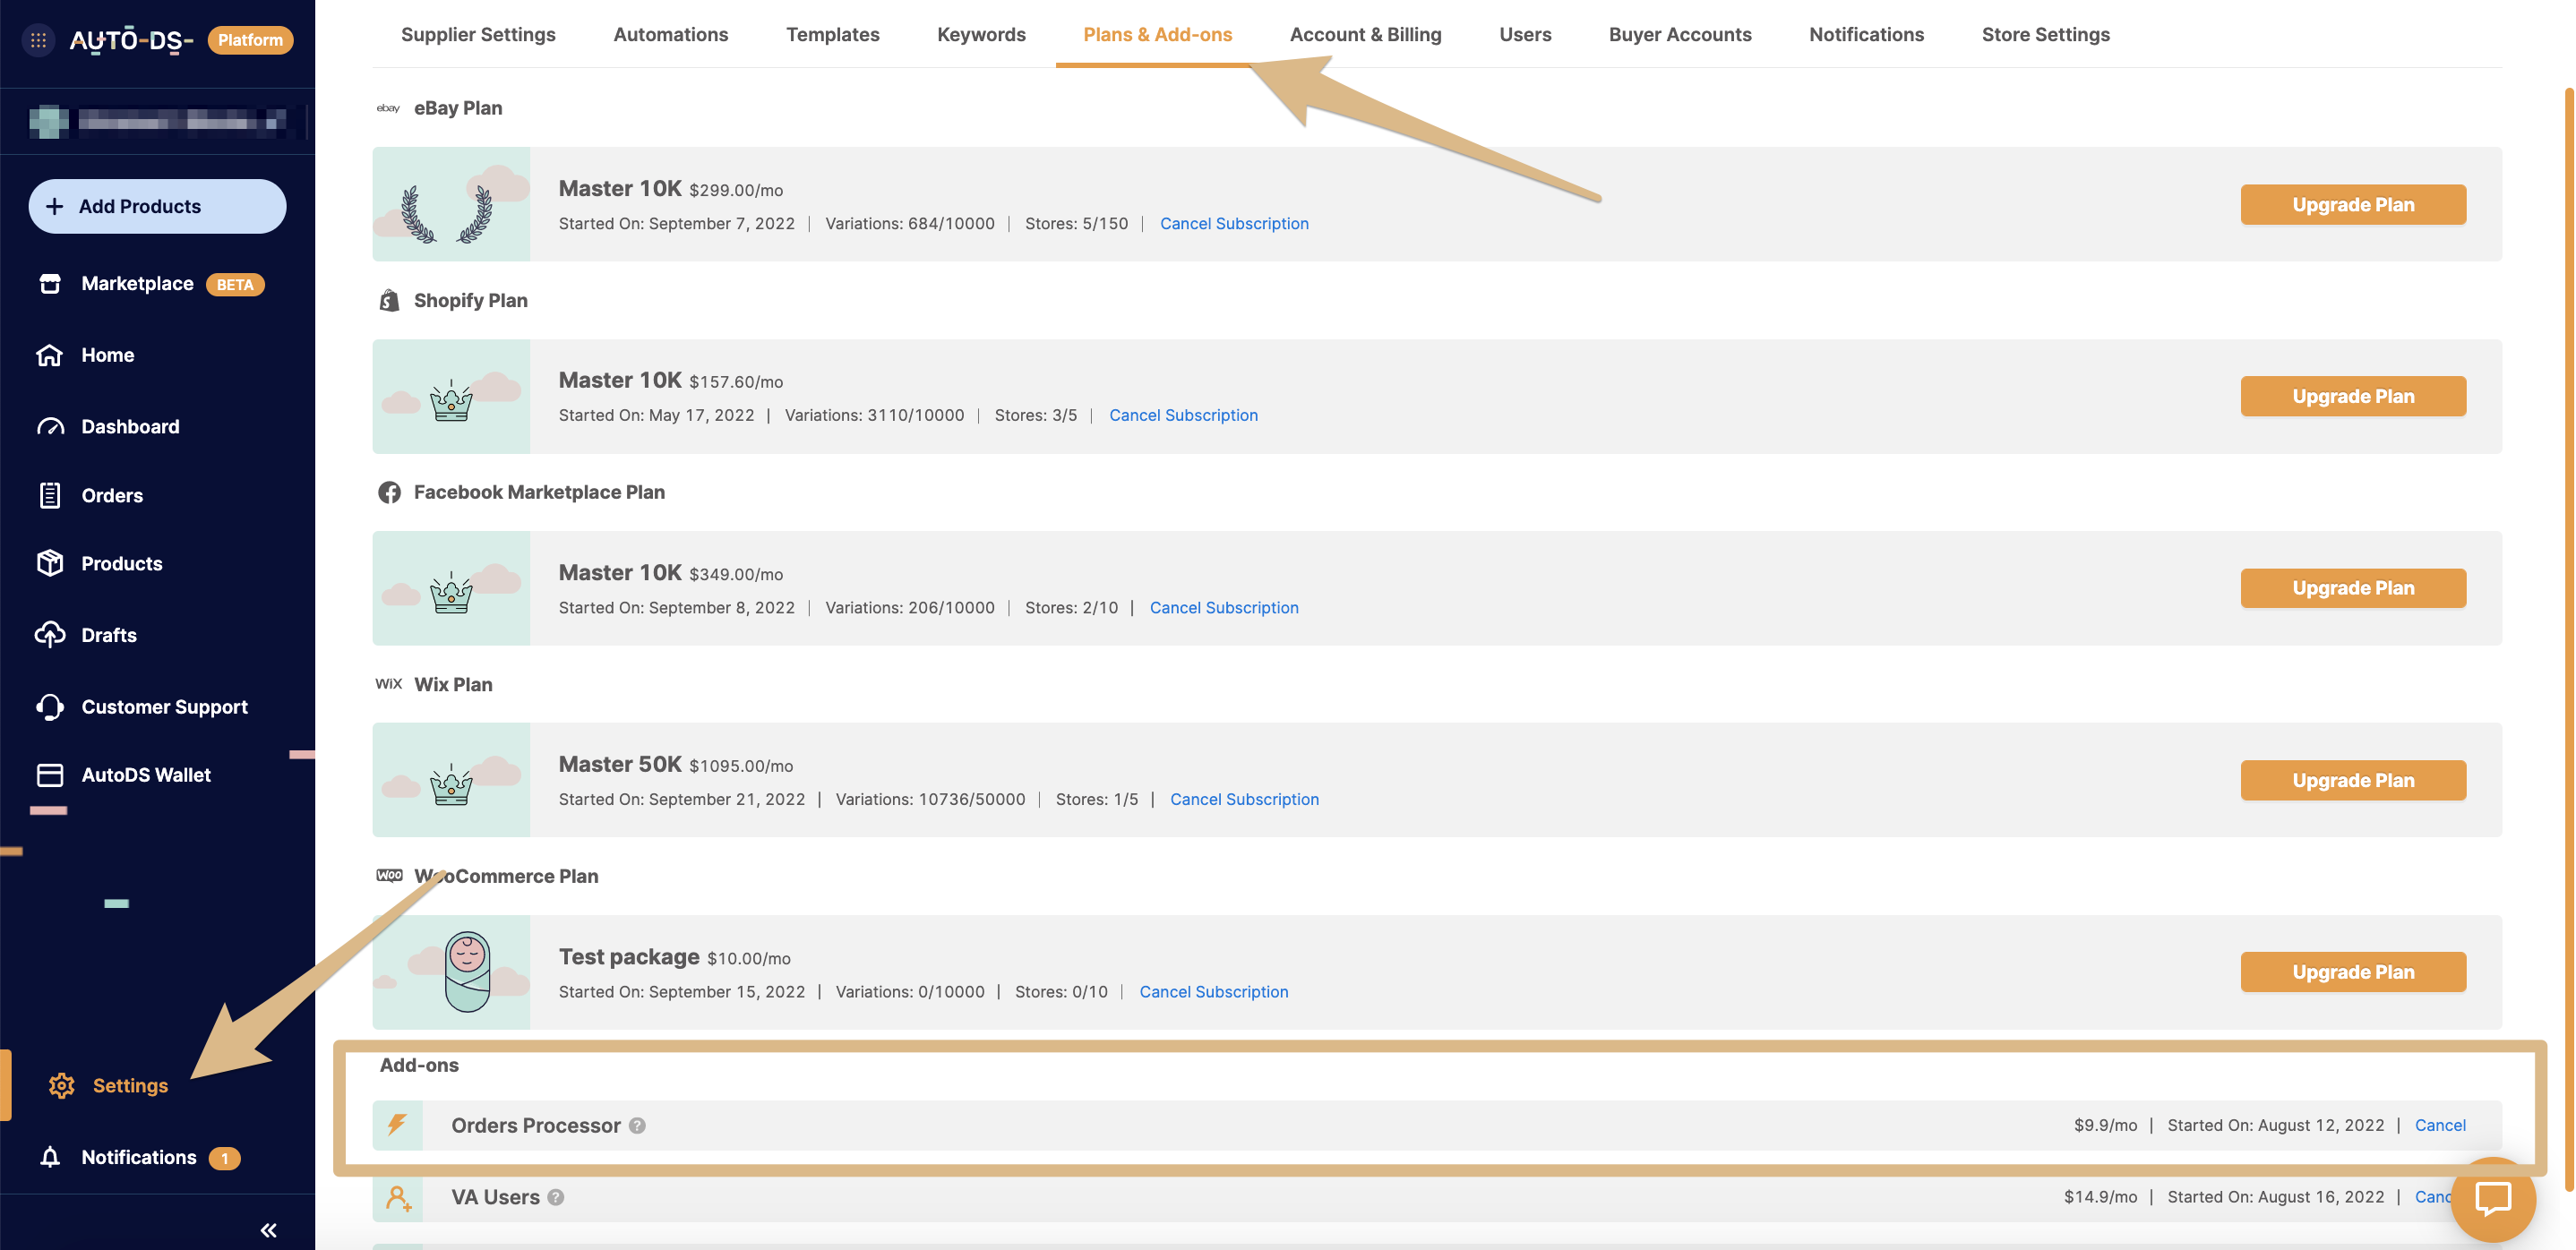The width and height of the screenshot is (2576, 1250).
Task: Click the Orders Processor lightning icon
Action: (x=397, y=1125)
